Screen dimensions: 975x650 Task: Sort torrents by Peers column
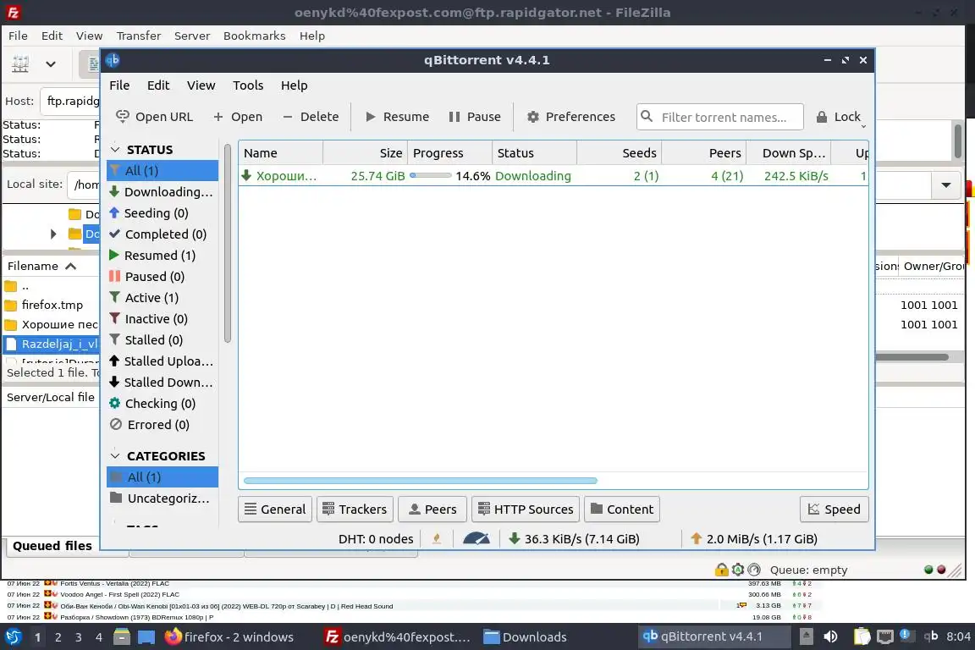click(x=703, y=153)
